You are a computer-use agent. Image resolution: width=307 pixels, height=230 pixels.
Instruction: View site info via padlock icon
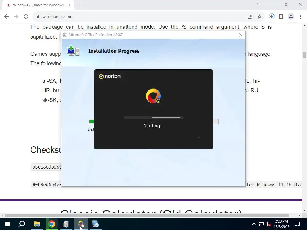pyautogui.click(x=37, y=17)
